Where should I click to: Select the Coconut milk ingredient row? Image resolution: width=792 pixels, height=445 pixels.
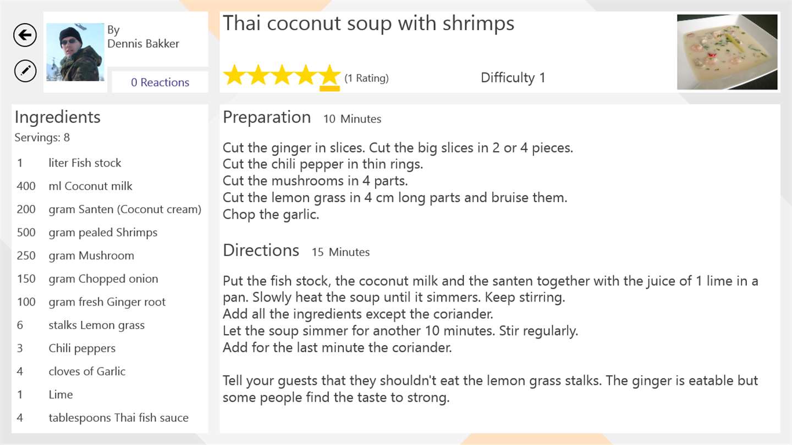[90, 186]
